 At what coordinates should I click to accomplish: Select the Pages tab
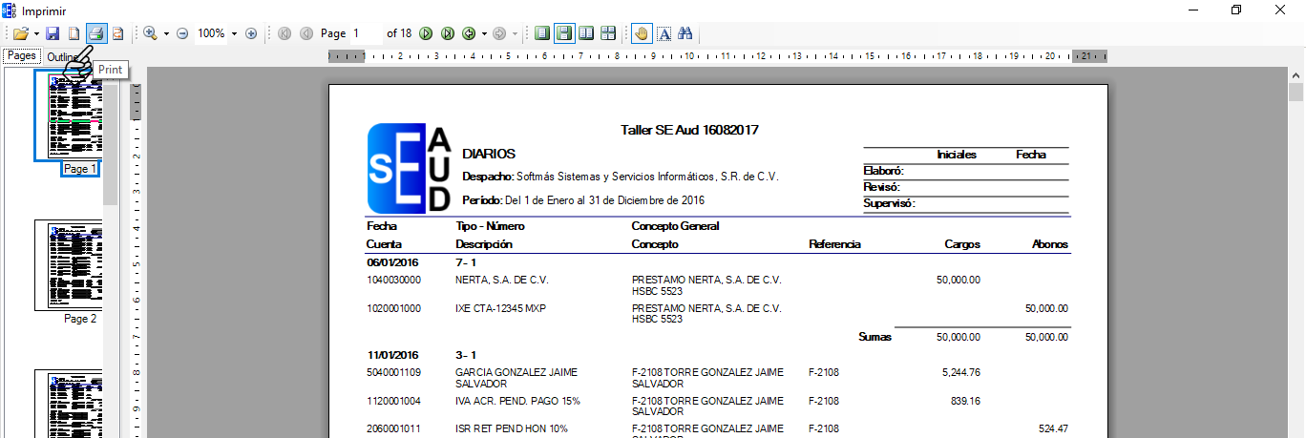(21, 56)
